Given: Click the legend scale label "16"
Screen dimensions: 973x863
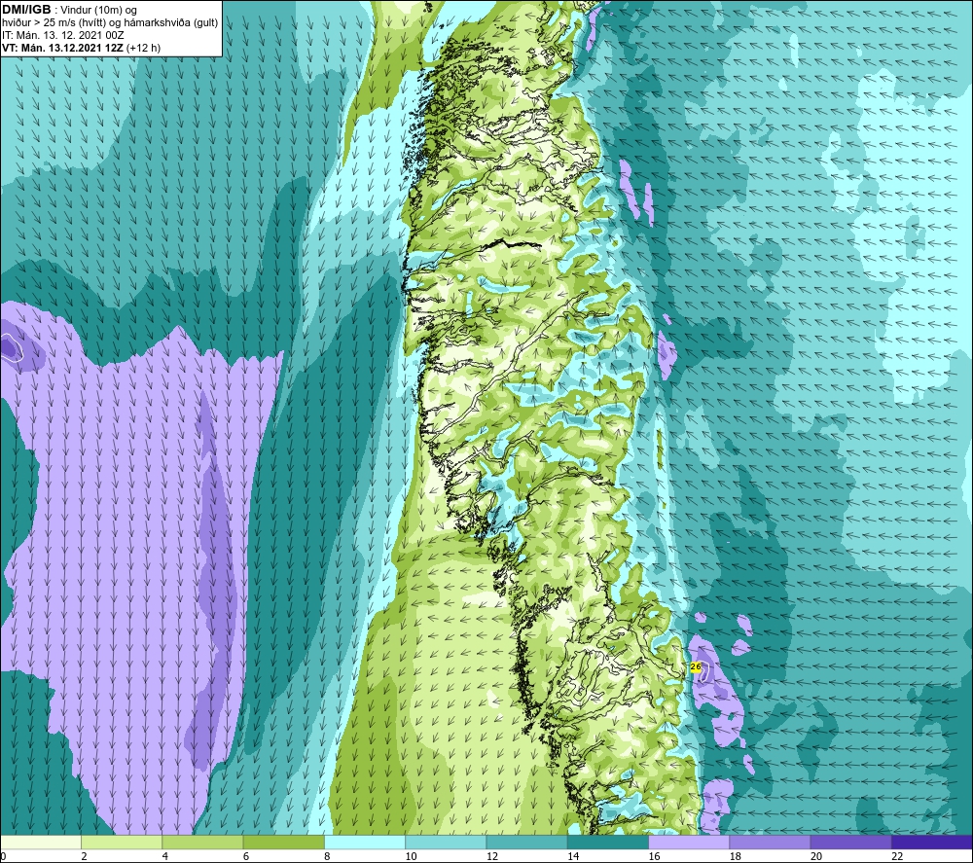Looking at the screenshot, I should [x=654, y=856].
